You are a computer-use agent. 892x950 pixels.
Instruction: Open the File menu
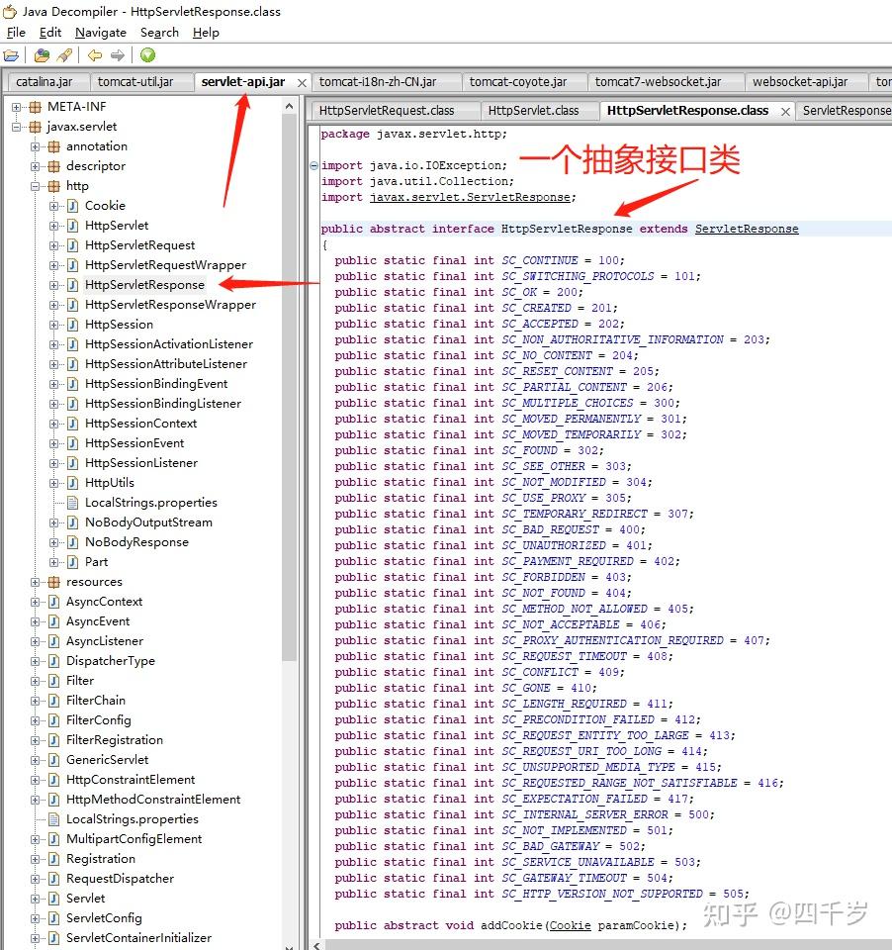[16, 33]
